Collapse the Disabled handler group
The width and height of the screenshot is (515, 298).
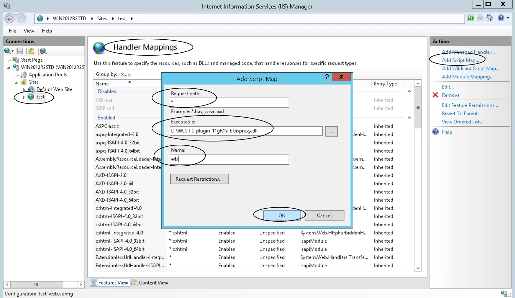tap(409, 92)
